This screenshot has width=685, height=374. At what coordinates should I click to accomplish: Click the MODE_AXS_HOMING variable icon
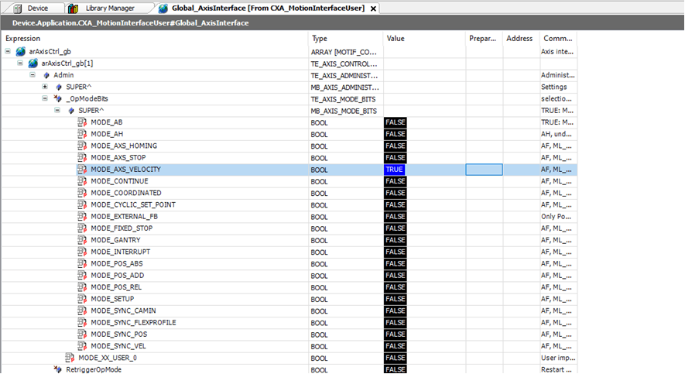click(83, 146)
